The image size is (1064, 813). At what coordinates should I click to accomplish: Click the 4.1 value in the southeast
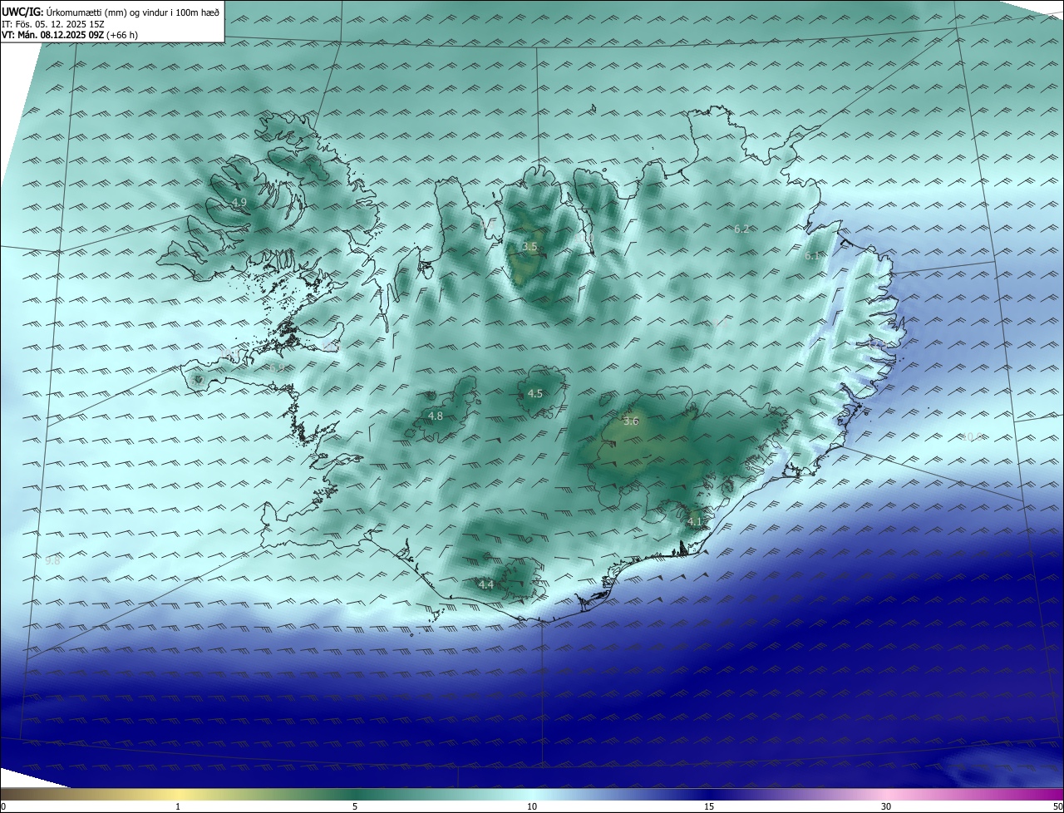pos(695,521)
